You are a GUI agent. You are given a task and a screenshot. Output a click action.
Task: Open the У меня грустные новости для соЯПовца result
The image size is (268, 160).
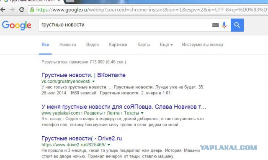pyautogui.click(x=124, y=107)
